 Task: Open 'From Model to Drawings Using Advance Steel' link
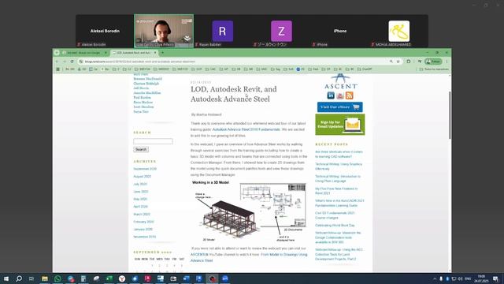249,257
